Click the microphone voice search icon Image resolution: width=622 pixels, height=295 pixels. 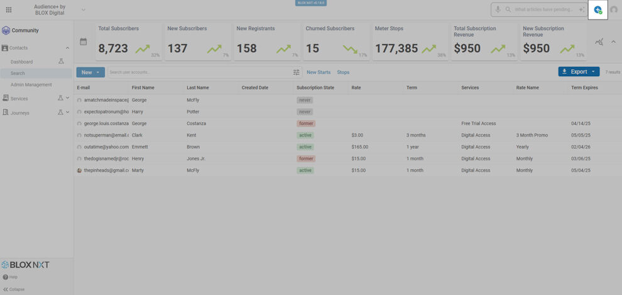coord(498,9)
